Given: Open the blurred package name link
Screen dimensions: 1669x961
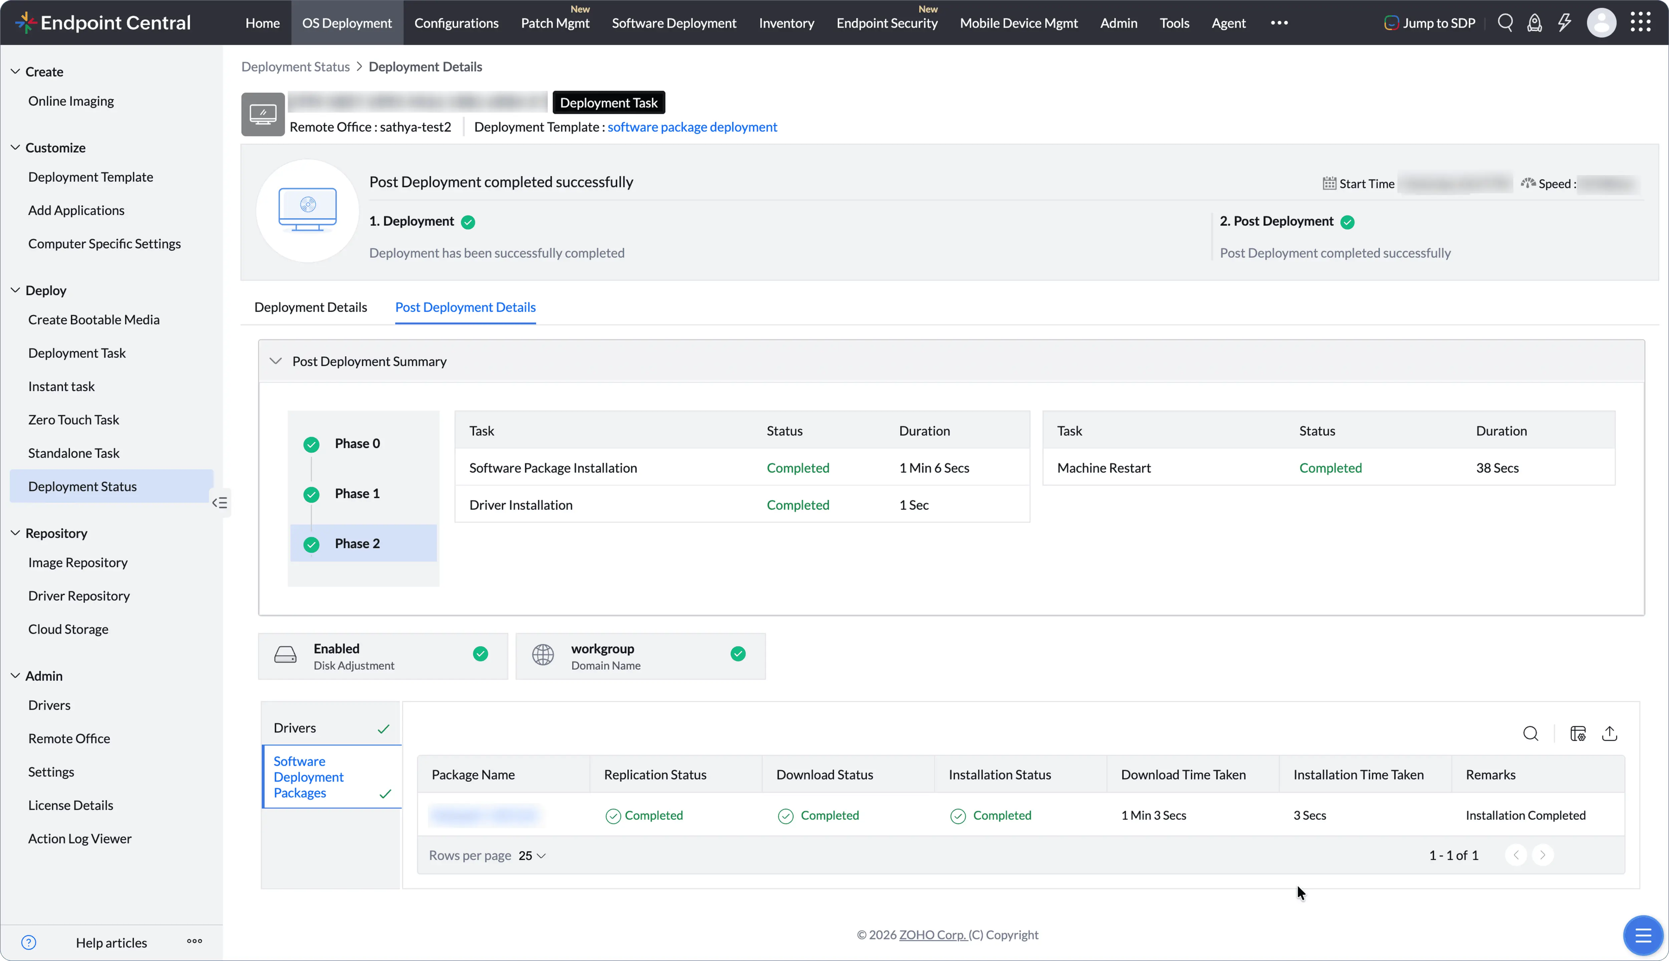Looking at the screenshot, I should [x=485, y=815].
